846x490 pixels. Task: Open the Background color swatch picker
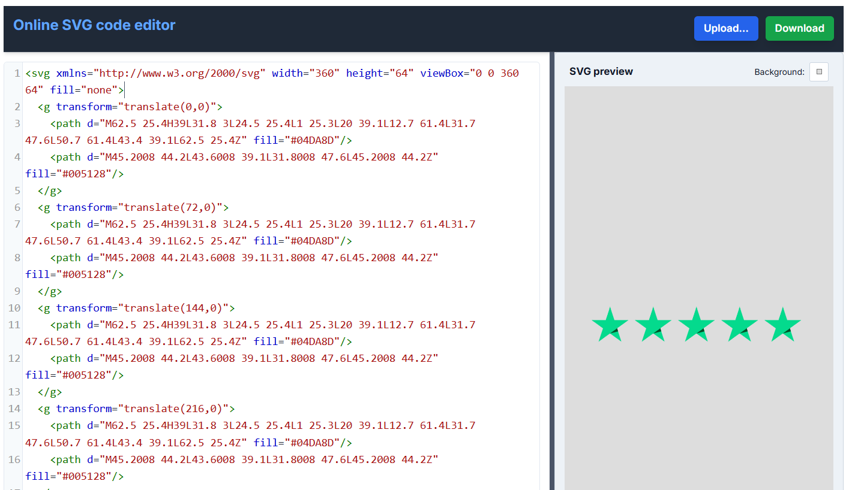(x=819, y=71)
